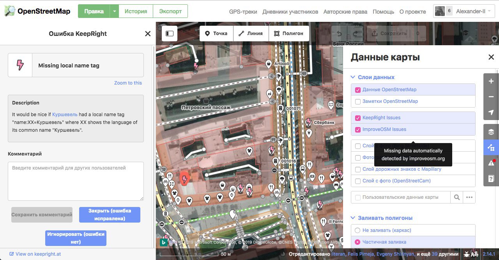Click Игнорировать (ошибки нет) button
Image resolution: width=499 pixels, height=260 pixels.
(76, 238)
